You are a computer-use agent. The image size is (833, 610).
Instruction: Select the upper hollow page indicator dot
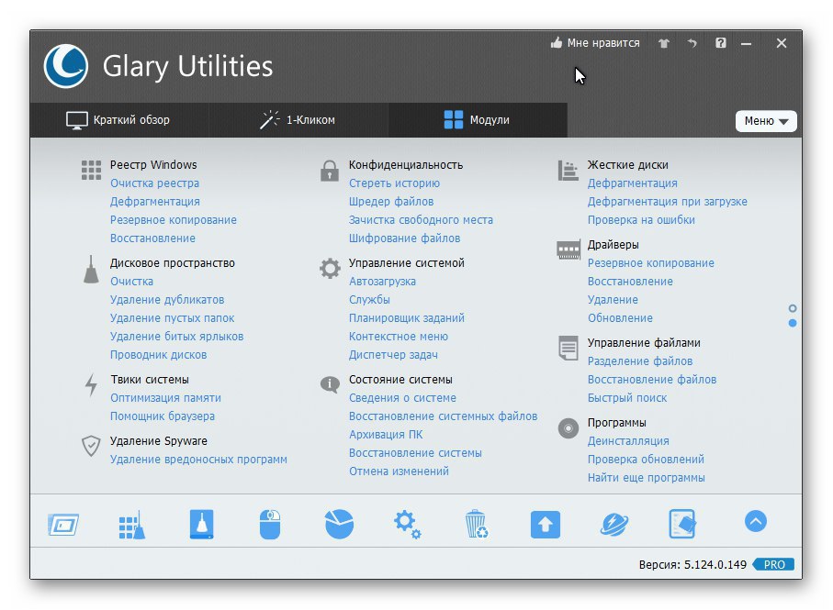tap(793, 308)
